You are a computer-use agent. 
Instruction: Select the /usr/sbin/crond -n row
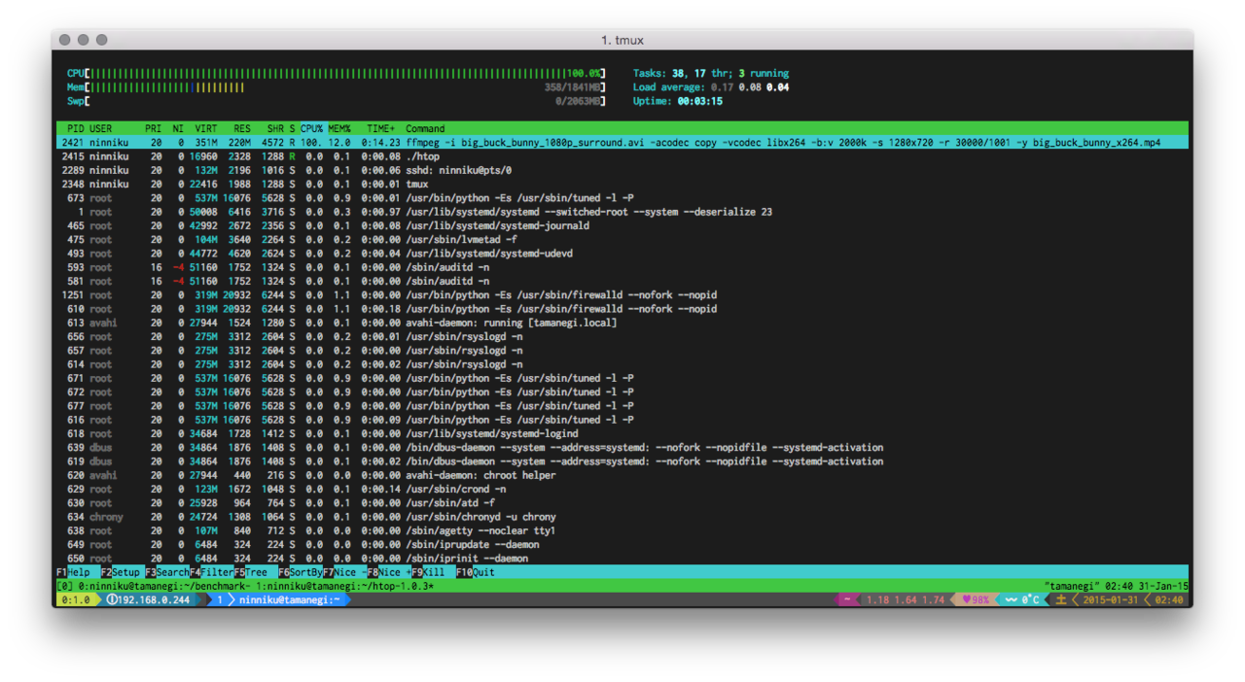coord(622,489)
